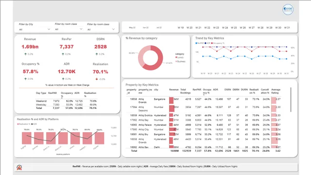Select the Weekend row in day type table
This screenshot has height=175, width=311.
coord(66,101)
